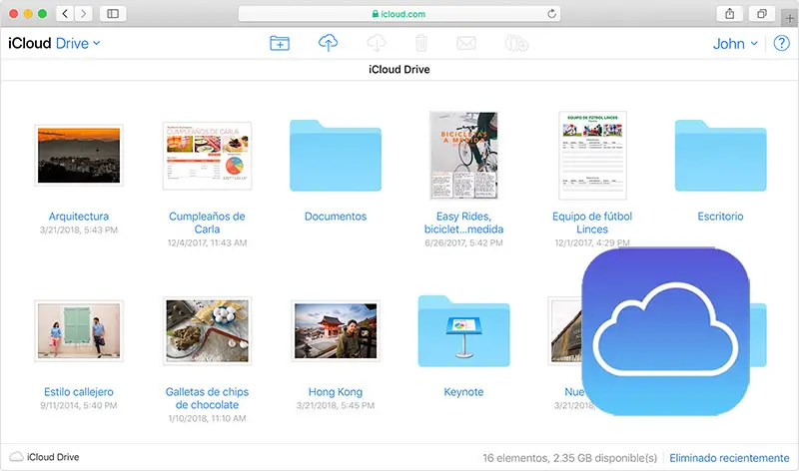This screenshot has height=471, width=799.
Task: Select the Hong Kong photo thumbnail
Action: tap(336, 331)
